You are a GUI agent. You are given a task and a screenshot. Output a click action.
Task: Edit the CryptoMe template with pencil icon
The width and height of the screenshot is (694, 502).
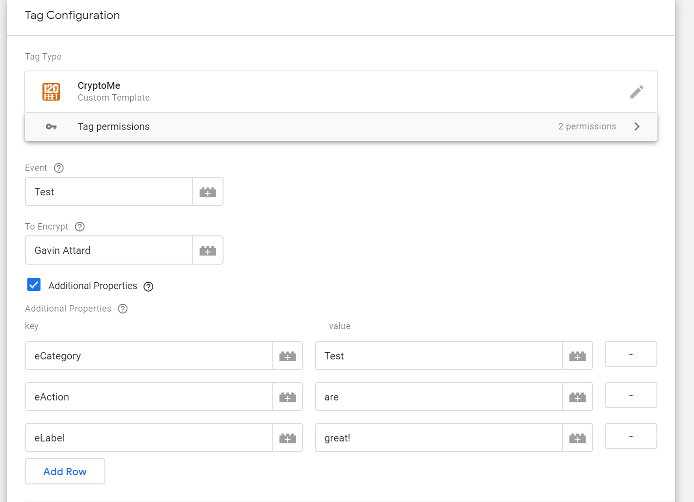pos(637,92)
